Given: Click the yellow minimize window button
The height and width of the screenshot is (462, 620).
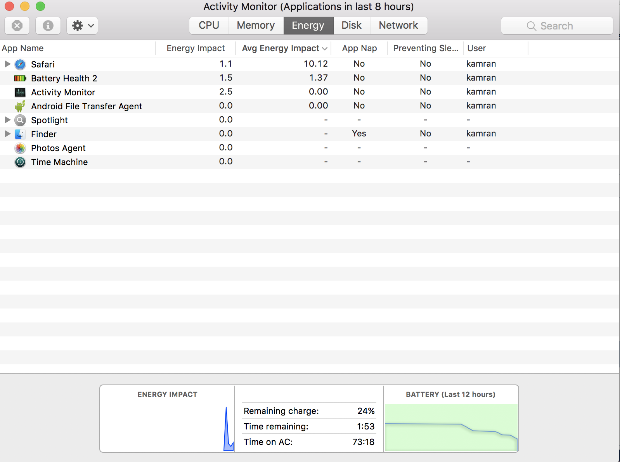Looking at the screenshot, I should coord(25,6).
